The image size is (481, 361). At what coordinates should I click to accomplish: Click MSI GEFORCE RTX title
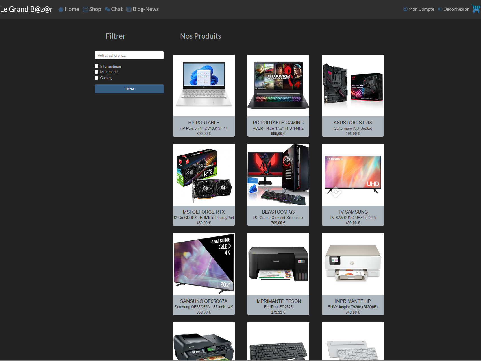click(204, 212)
